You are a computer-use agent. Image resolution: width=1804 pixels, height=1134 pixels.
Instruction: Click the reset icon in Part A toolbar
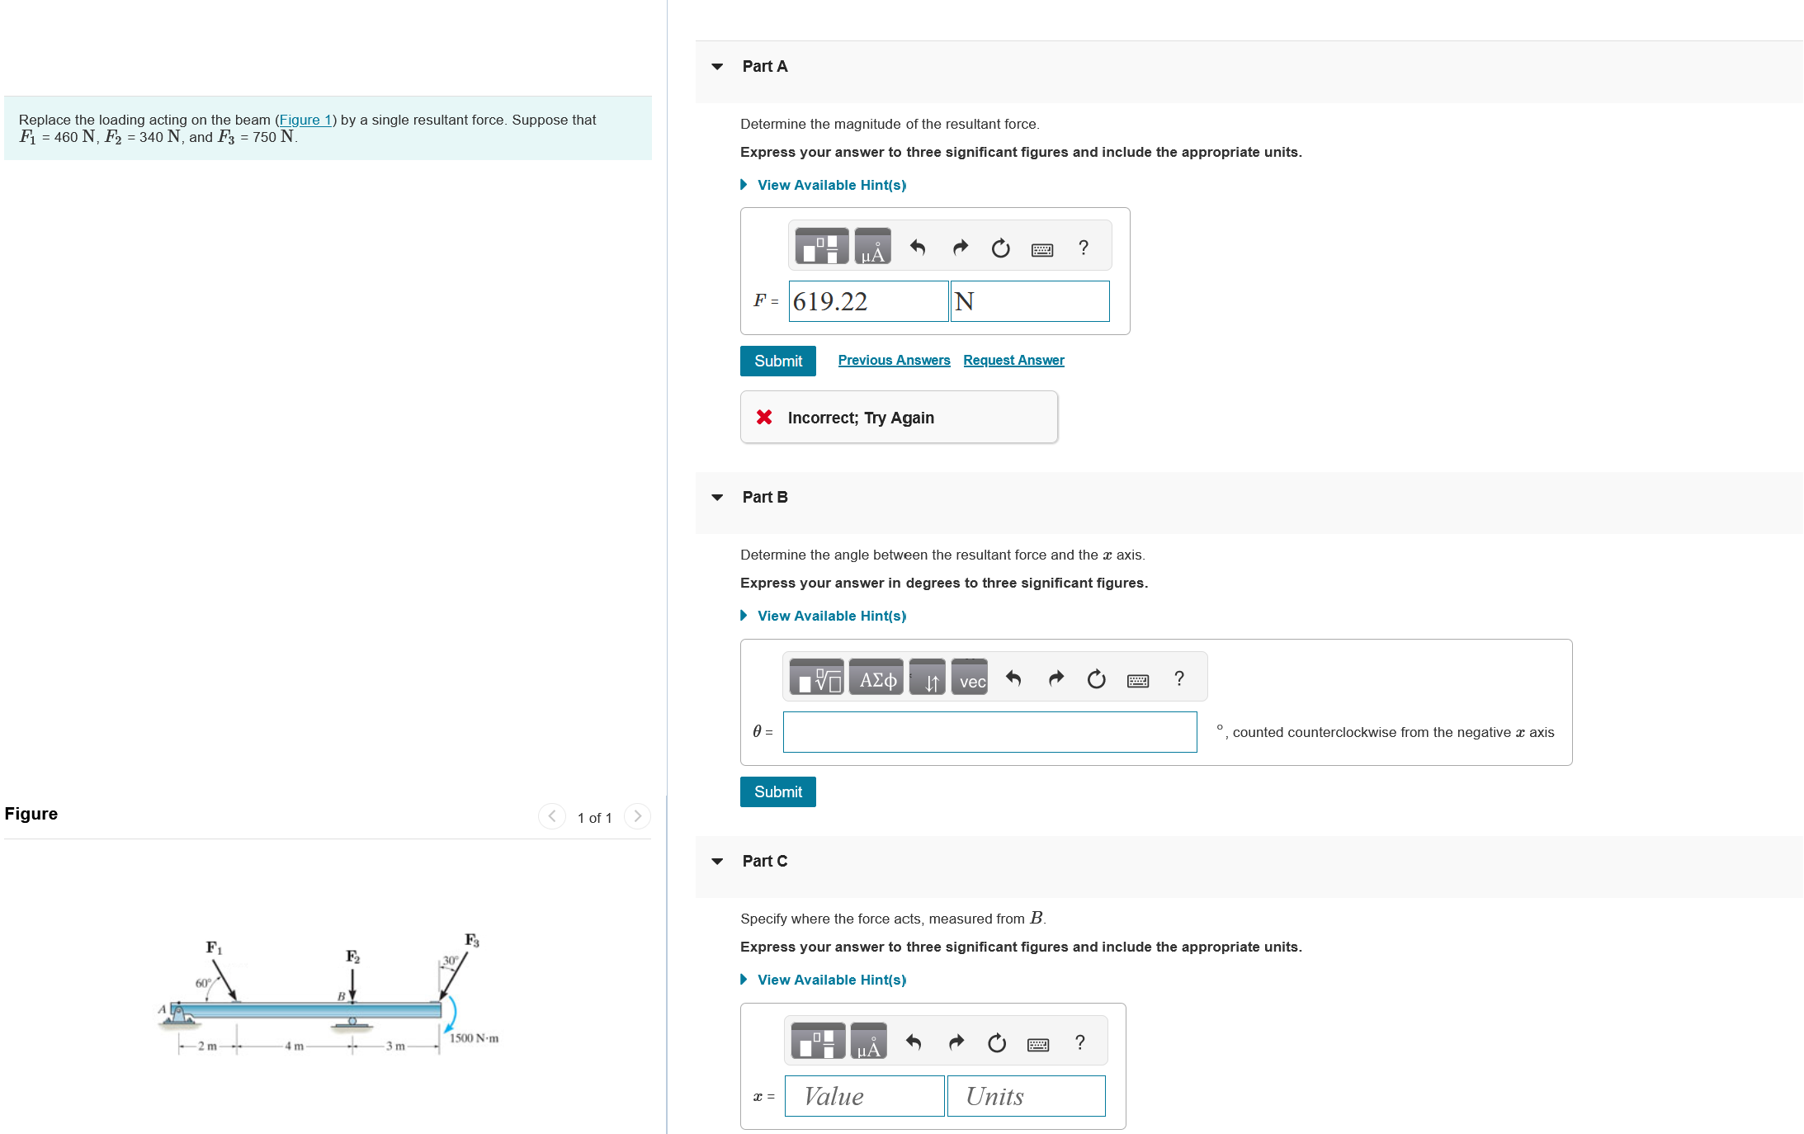tap(1000, 248)
